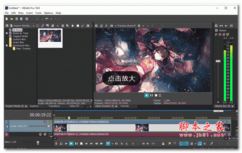Open the File menu
242x153 pixels.
pos(6,13)
